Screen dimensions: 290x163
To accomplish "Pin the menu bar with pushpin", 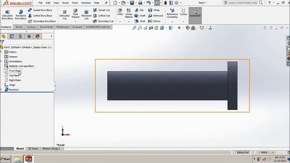I will 106,3.
